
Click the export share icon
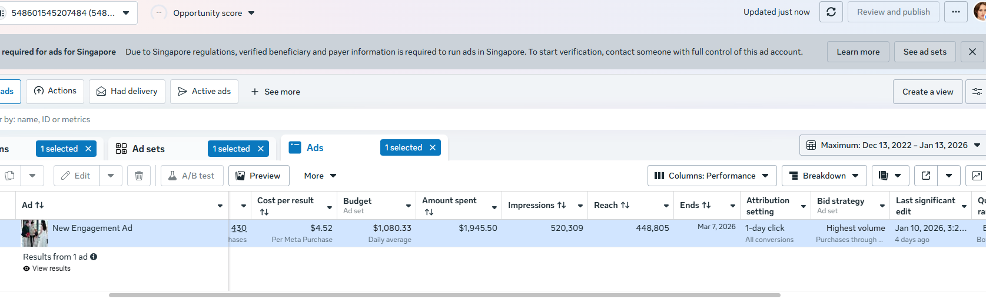click(926, 176)
